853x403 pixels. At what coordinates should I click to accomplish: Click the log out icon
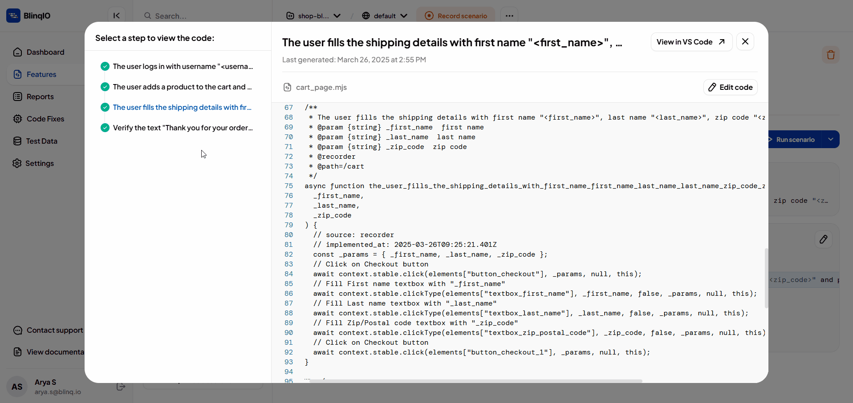point(121,387)
